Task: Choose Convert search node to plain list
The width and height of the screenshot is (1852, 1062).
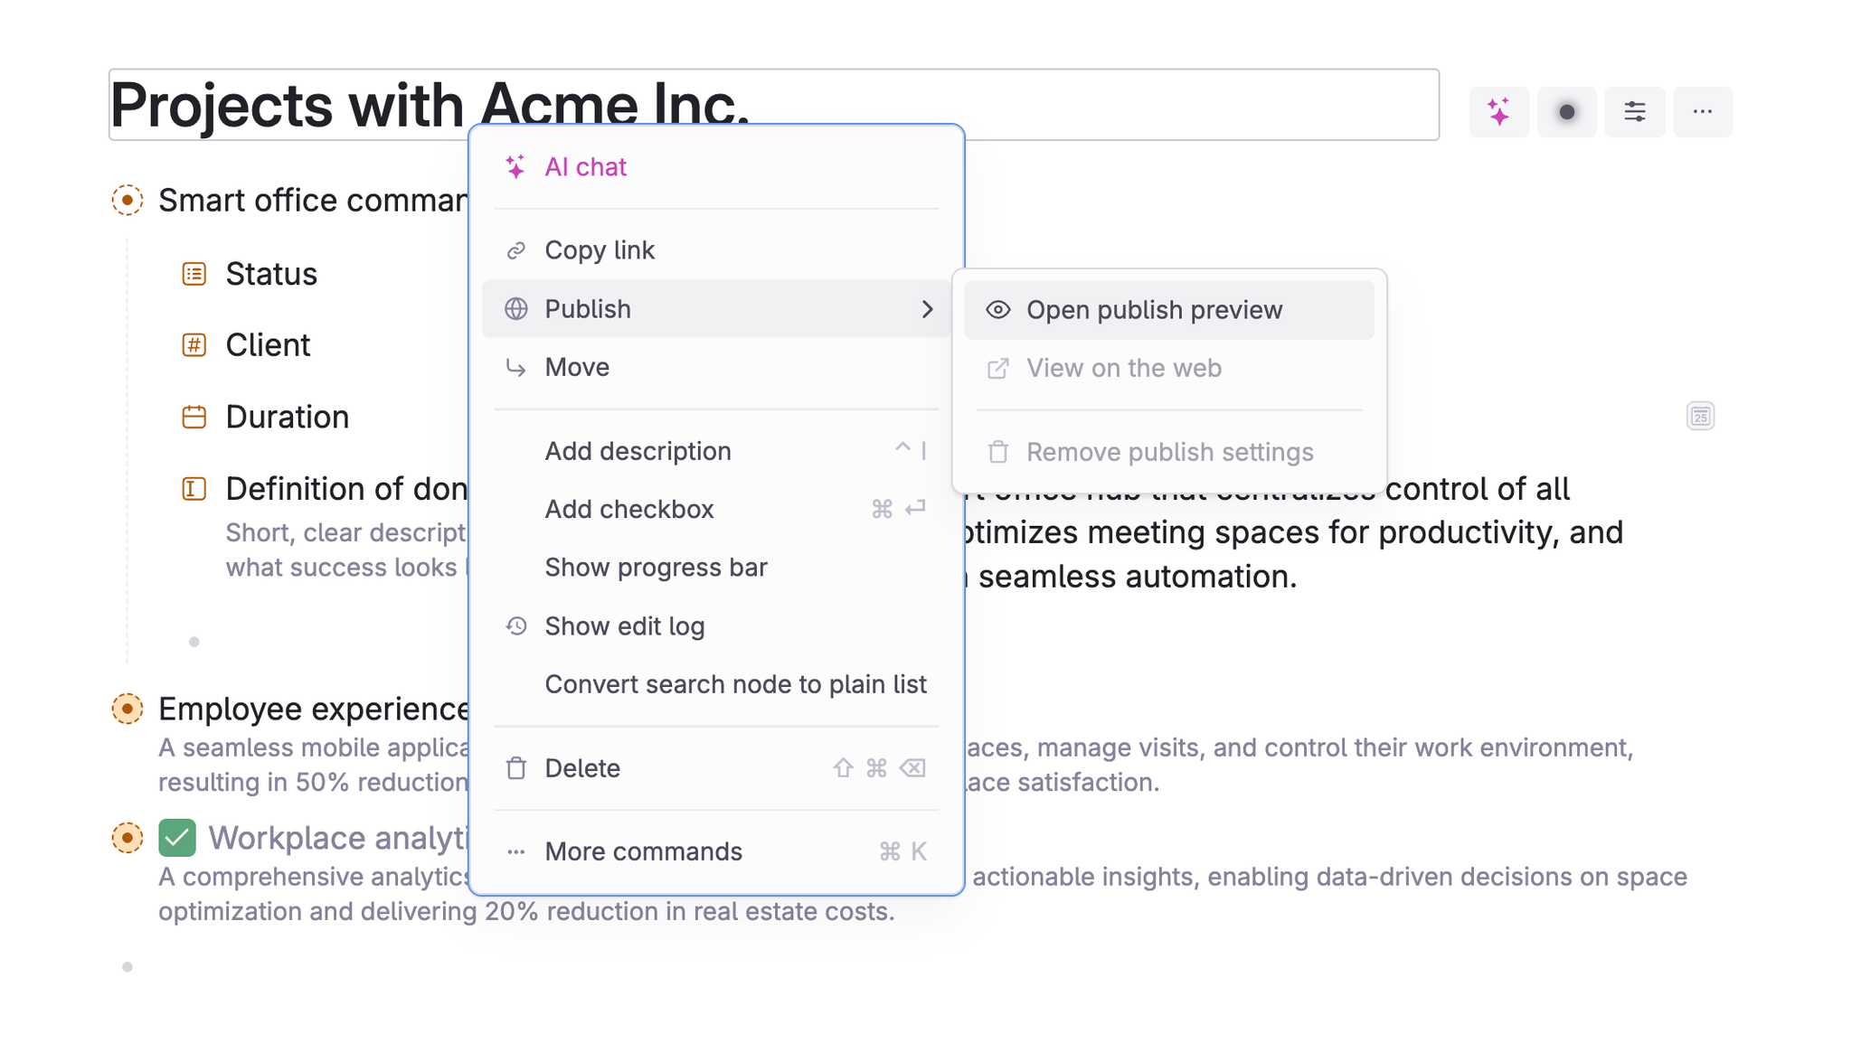Action: click(x=715, y=684)
